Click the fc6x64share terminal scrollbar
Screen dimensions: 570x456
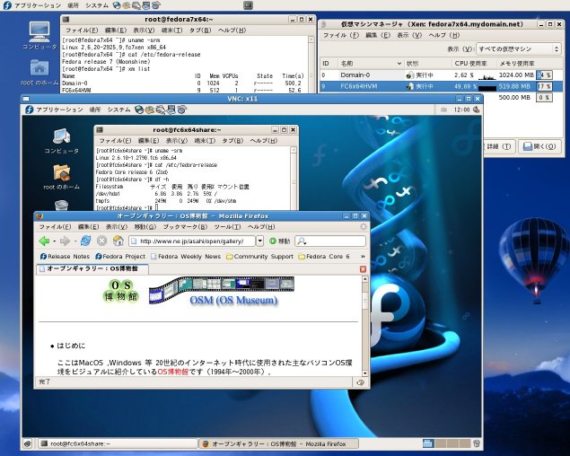(294, 179)
